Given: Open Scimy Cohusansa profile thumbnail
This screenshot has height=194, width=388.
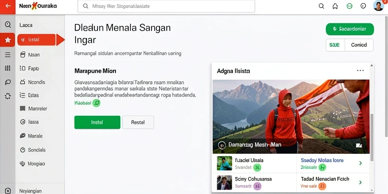Looking at the screenshot, I should pyautogui.click(x=224, y=183).
